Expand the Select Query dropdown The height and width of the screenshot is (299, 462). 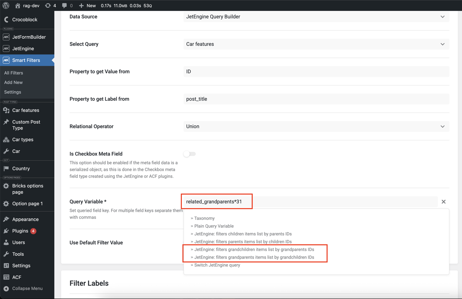(316, 44)
